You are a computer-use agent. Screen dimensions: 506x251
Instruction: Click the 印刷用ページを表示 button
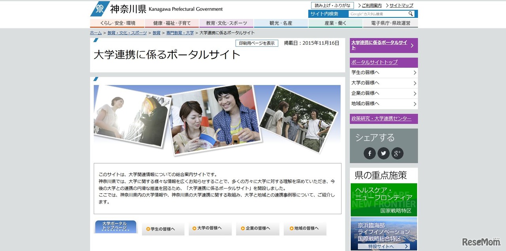pyautogui.click(x=257, y=43)
